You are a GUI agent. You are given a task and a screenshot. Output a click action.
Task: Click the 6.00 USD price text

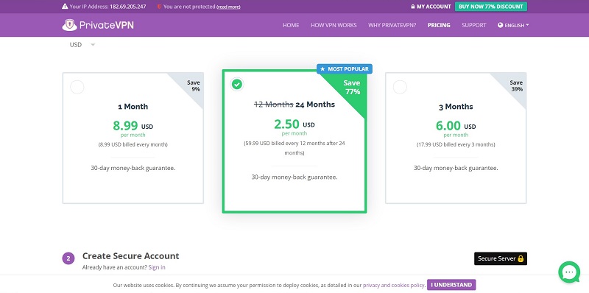pyautogui.click(x=456, y=125)
